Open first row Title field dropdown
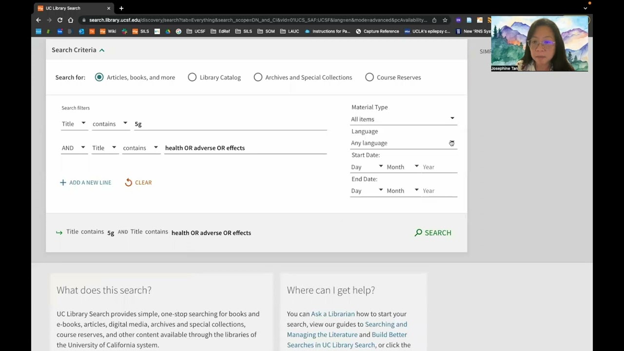Screen dimensions: 624x351 [74, 124]
